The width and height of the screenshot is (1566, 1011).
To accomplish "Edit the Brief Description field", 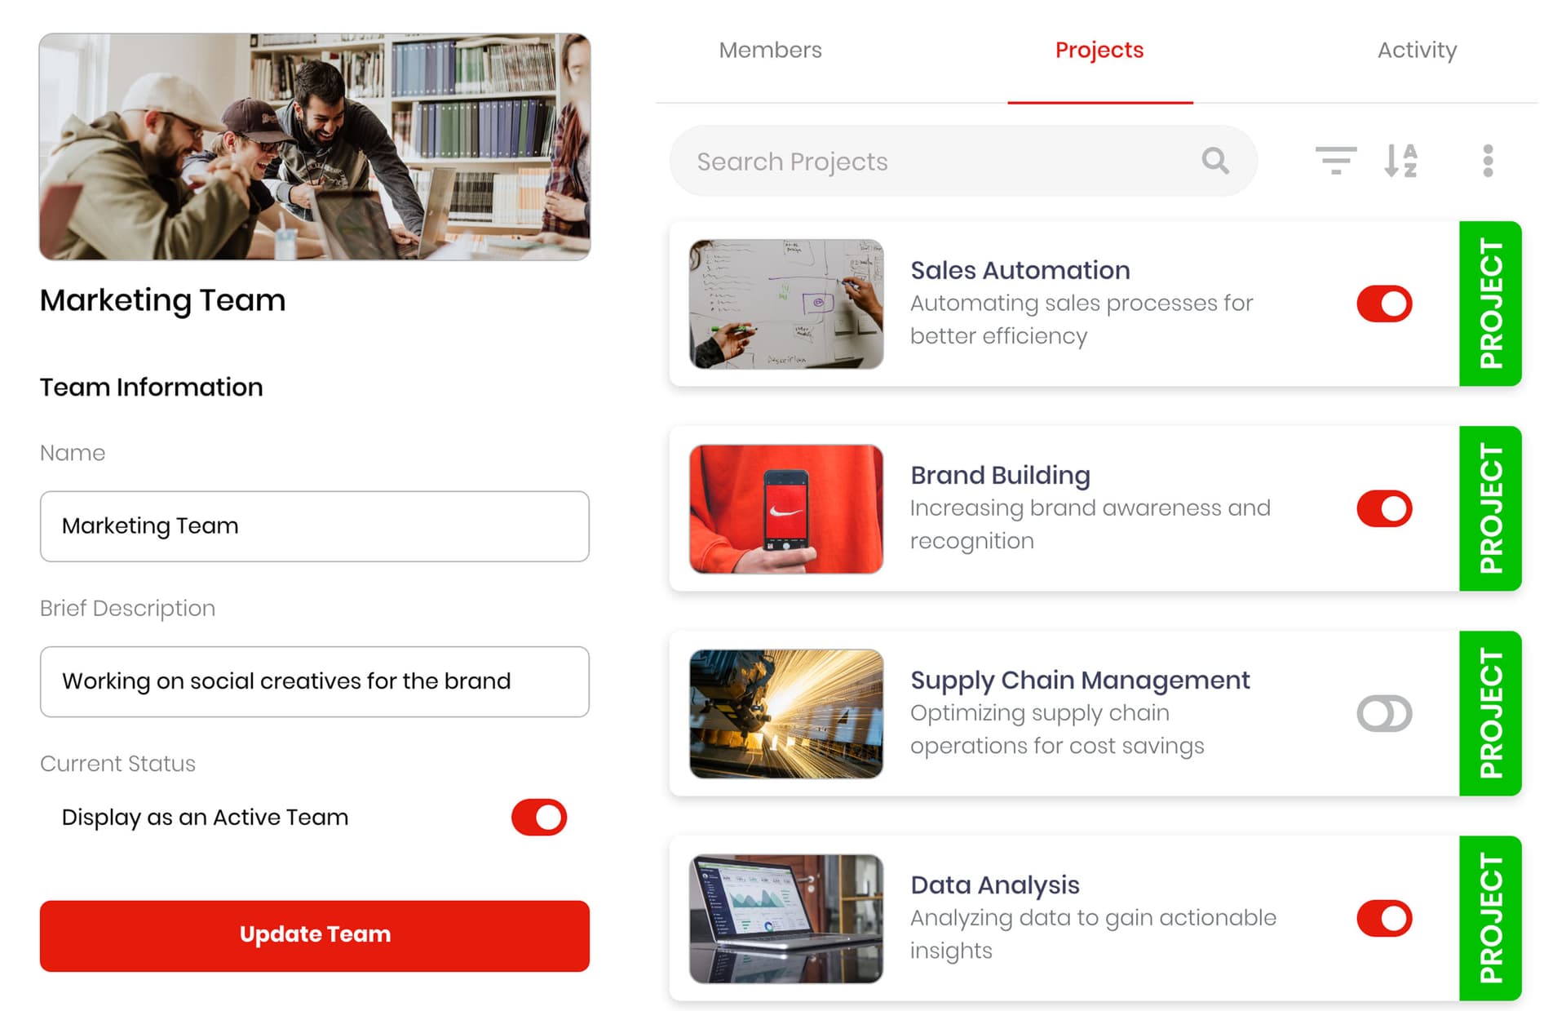I will tap(314, 681).
